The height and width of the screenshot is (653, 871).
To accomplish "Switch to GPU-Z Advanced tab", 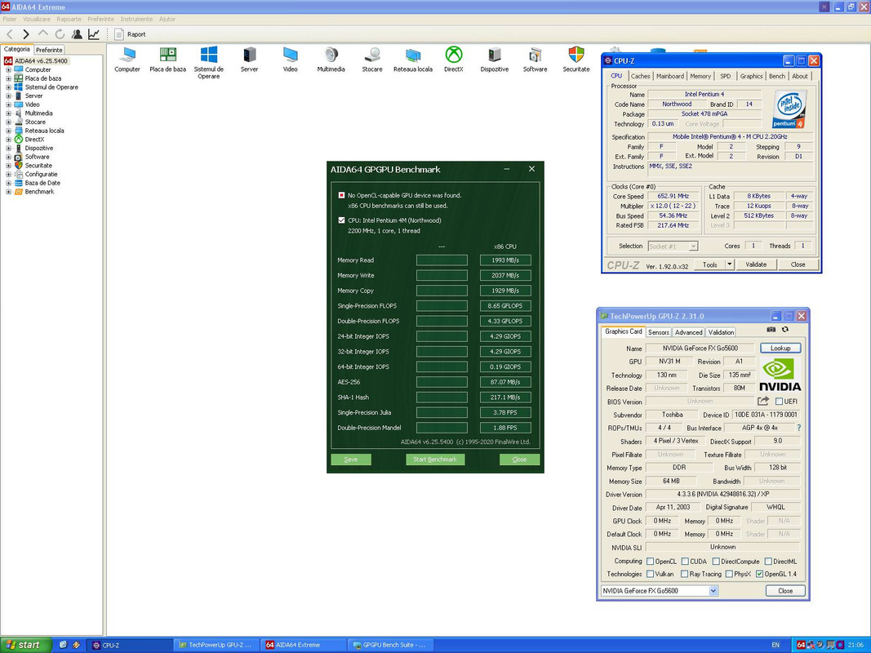I will tap(689, 332).
